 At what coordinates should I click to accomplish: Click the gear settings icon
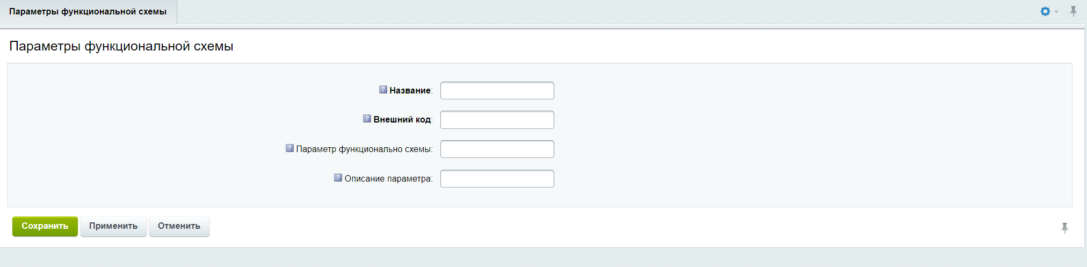click(x=1045, y=11)
